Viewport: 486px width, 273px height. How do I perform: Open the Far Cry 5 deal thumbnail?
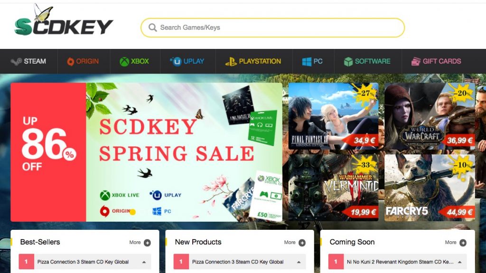[x=430, y=188]
